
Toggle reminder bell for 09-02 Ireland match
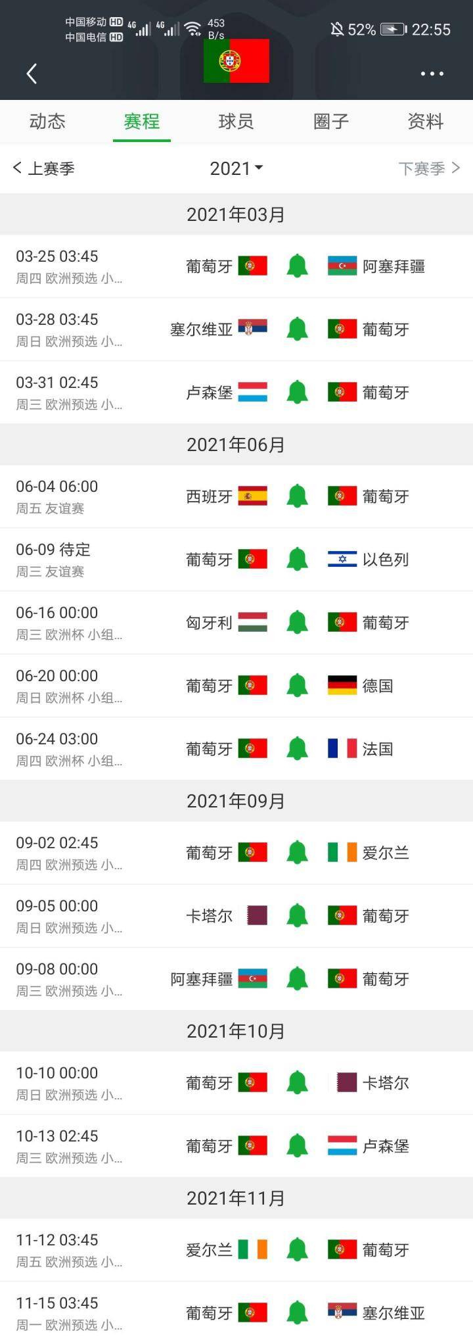coord(298,853)
